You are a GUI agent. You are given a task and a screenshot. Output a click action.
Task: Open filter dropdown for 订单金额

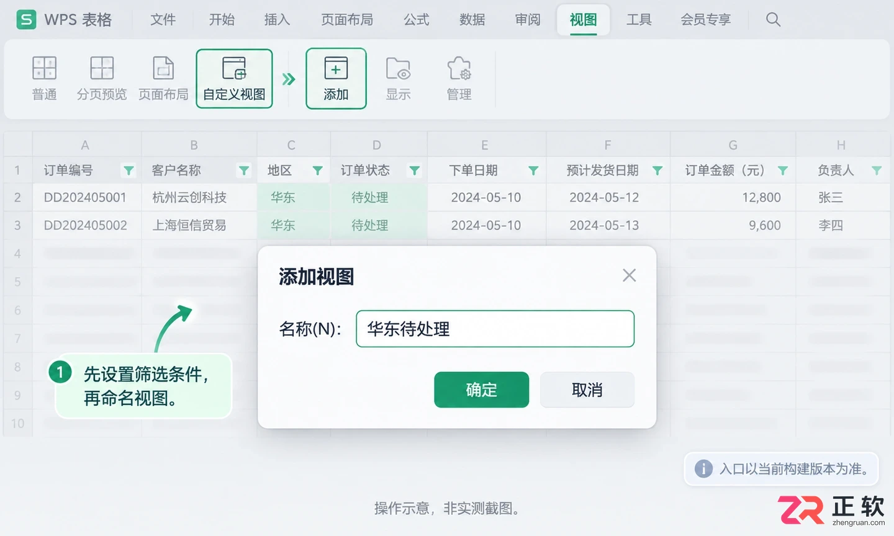(x=783, y=170)
